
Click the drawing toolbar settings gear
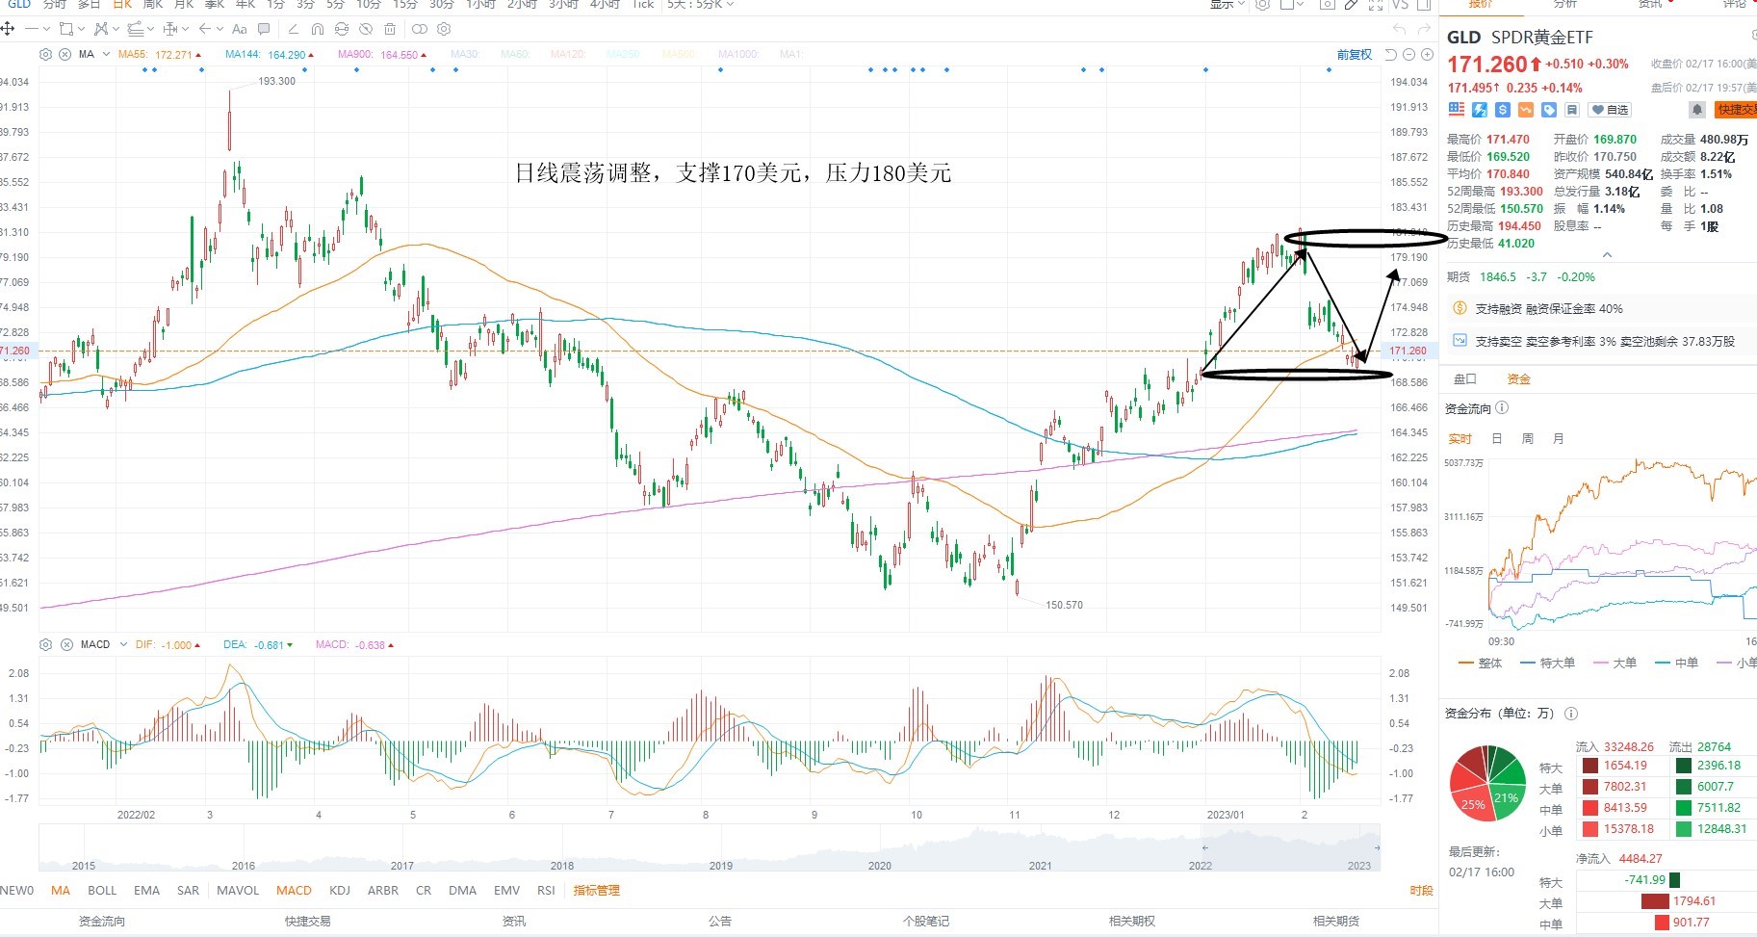click(444, 29)
